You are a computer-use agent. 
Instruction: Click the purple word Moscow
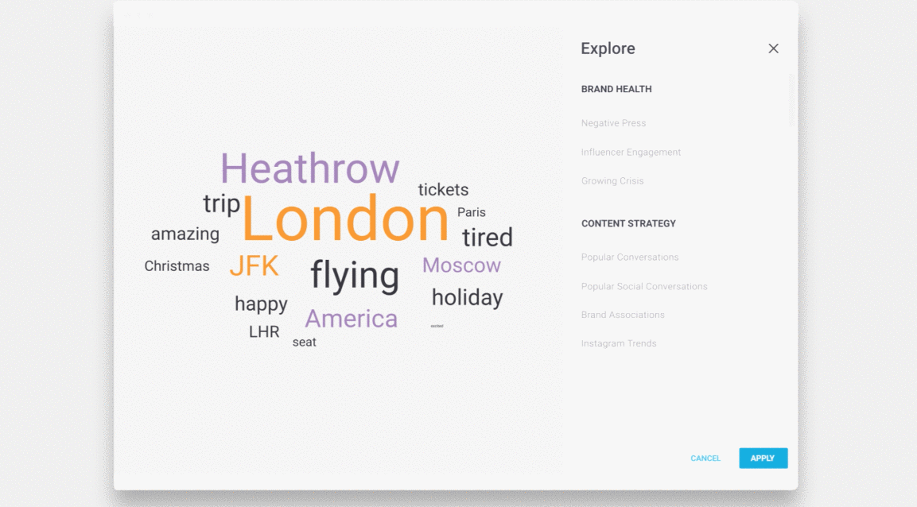[461, 265]
